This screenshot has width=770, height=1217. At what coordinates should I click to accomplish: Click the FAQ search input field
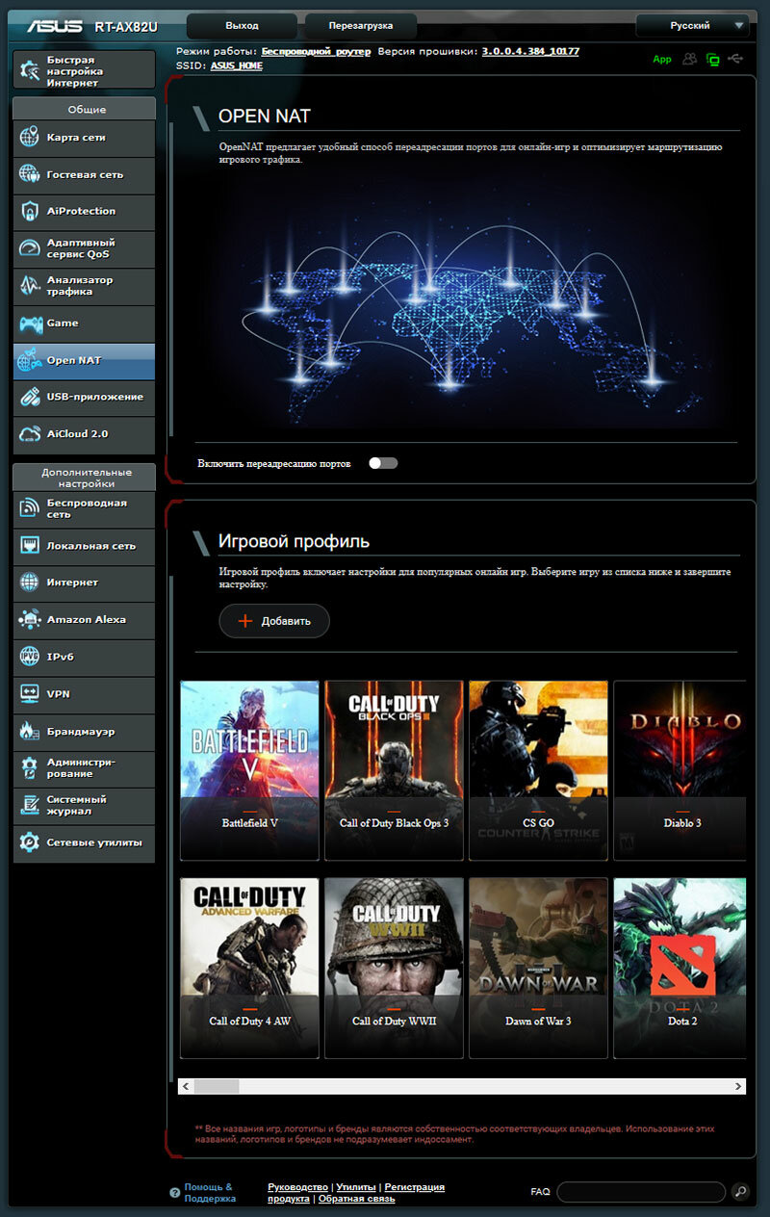pyautogui.click(x=641, y=1192)
